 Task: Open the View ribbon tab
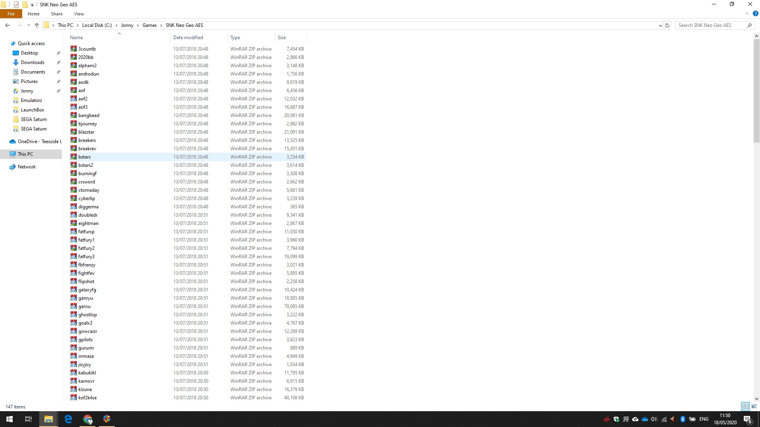pyautogui.click(x=79, y=14)
